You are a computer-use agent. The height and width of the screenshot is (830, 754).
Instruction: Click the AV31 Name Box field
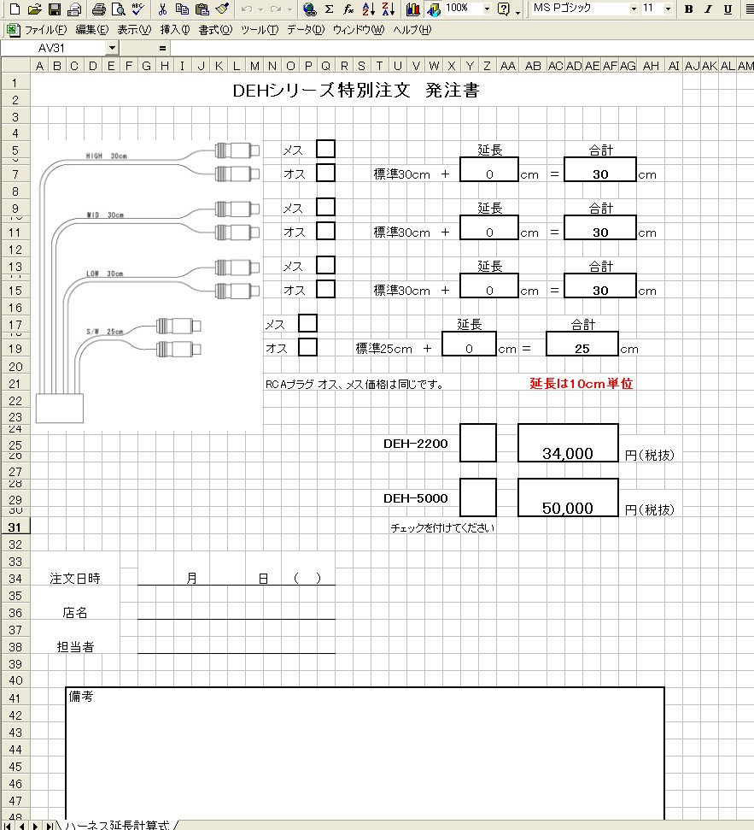click(x=53, y=48)
